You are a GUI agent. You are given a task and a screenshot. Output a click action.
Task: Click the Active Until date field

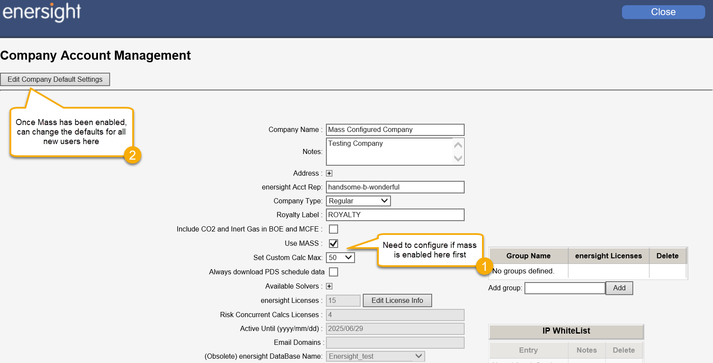click(x=395, y=329)
